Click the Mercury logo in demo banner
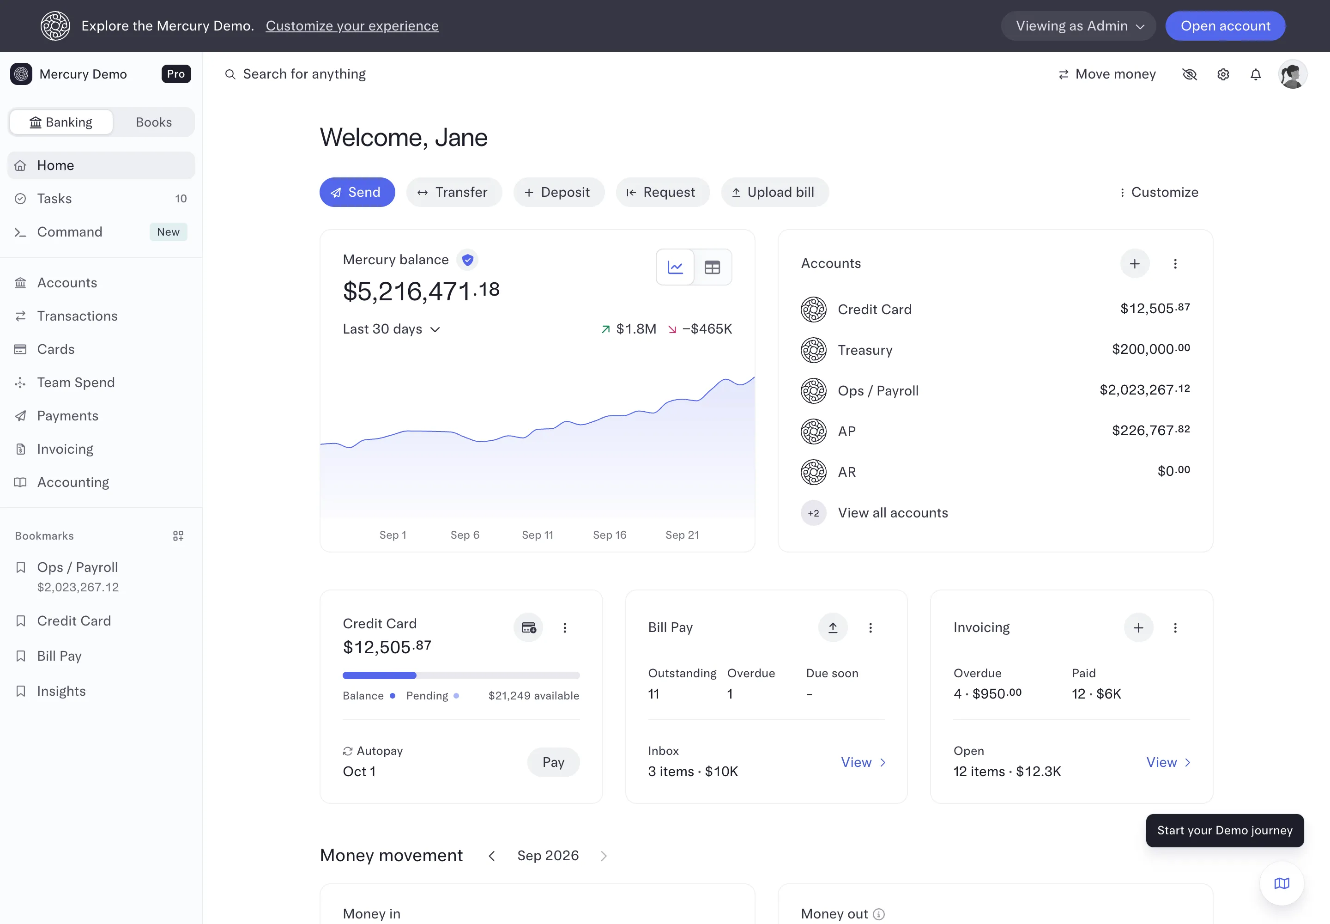 pos(55,26)
